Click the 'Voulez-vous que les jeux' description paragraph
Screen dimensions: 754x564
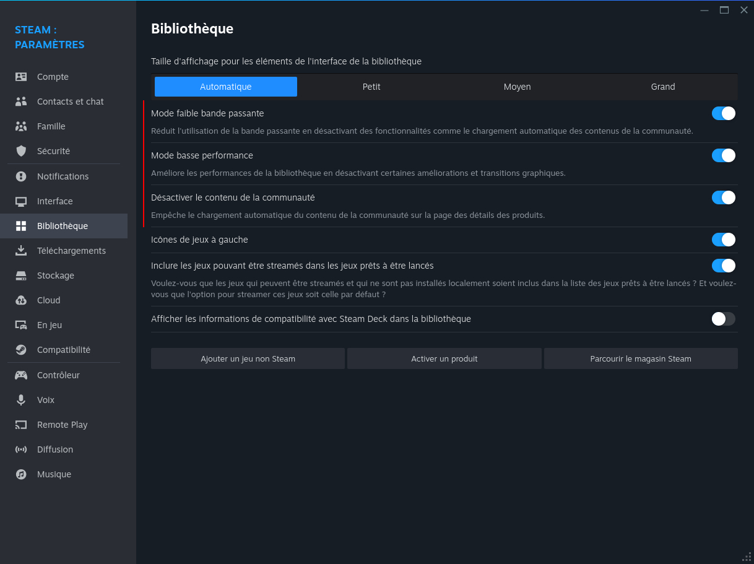pyautogui.click(x=444, y=289)
